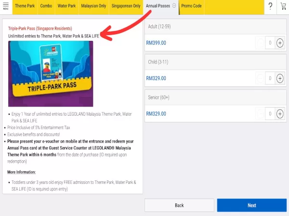Open the Promo Code tab

click(191, 6)
